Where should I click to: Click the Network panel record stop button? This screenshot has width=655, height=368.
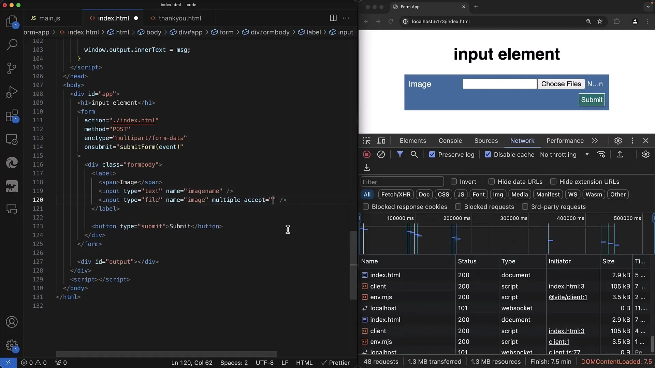point(367,154)
